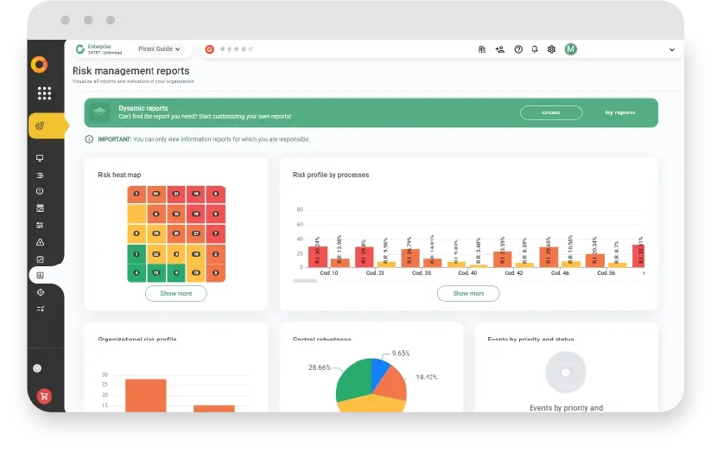This screenshot has height=453, width=717.
Task: Select the reports icon in sidebar
Action: [40, 276]
